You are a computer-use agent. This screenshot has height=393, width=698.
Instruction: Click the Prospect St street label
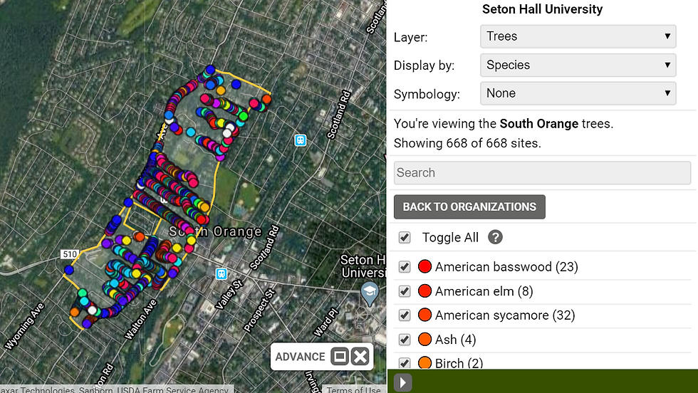[260, 310]
